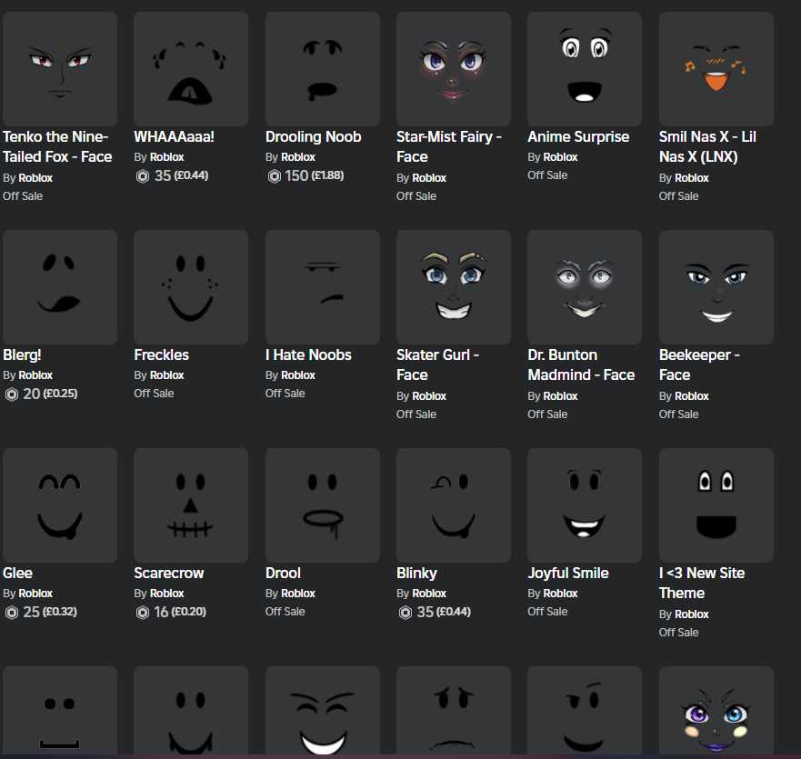Open Roblox creator link under Beekeeper - Face
This screenshot has width=801, height=759.
692,396
